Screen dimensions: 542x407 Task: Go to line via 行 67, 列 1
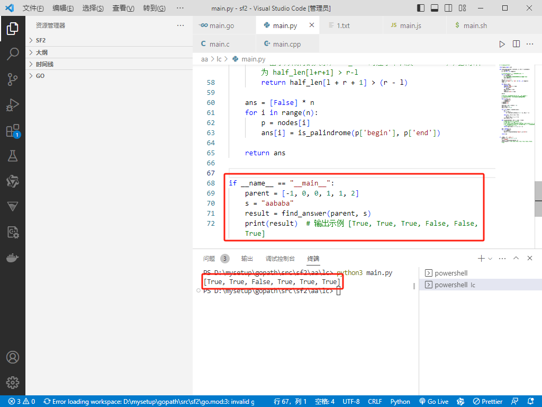290,402
